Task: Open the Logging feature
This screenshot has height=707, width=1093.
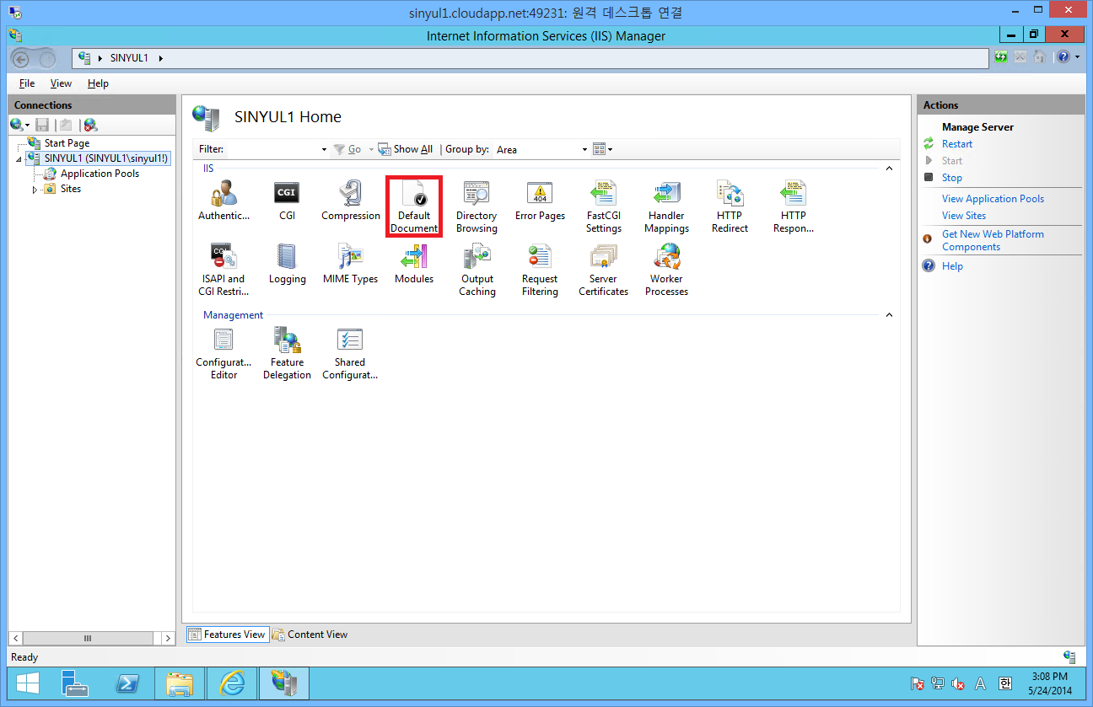Action: click(x=287, y=265)
